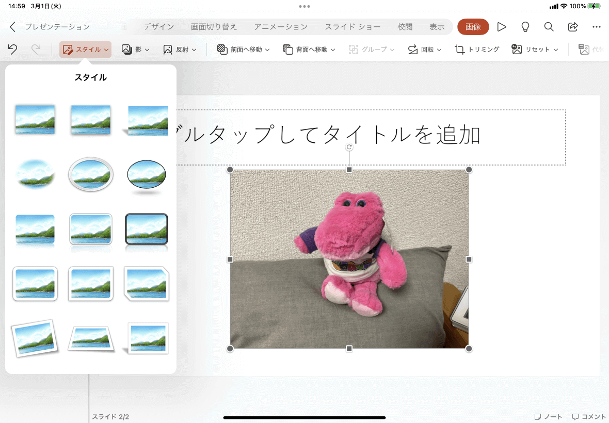Screen dimensions: 609x423
Task: Switch to the 校閲 tab
Action: pyautogui.click(x=405, y=27)
